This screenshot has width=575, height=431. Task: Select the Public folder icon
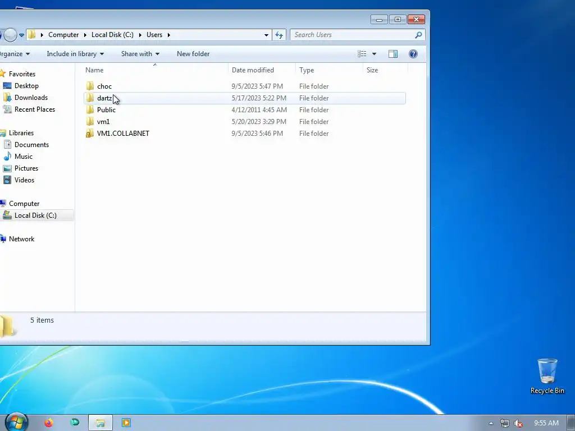(90, 109)
